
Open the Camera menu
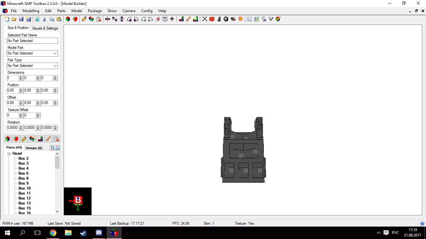(x=129, y=11)
